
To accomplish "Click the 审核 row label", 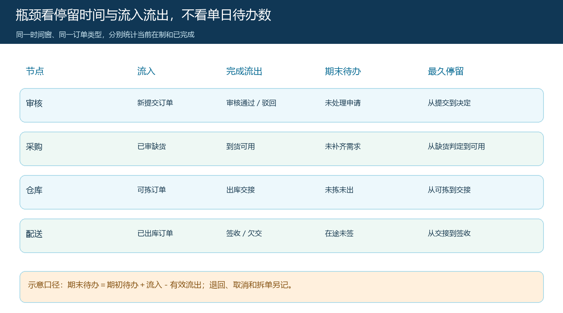I will [x=34, y=103].
